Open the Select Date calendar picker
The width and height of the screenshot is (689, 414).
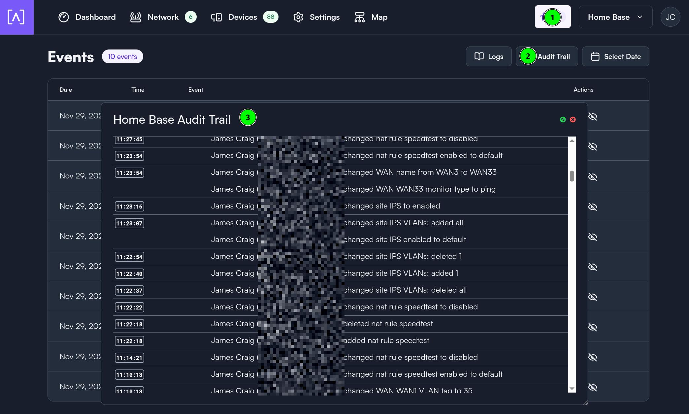(x=615, y=56)
